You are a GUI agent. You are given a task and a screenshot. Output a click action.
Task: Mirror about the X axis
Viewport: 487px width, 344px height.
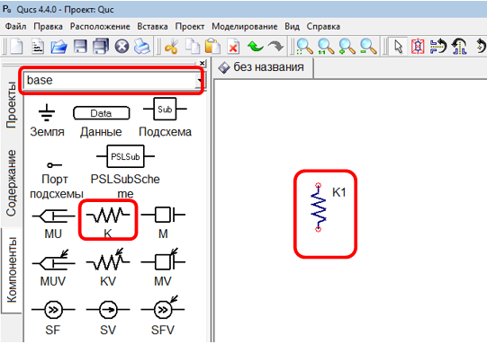[438, 47]
